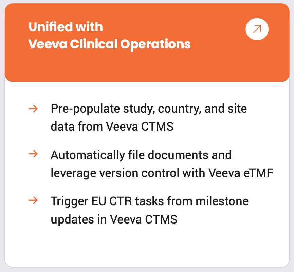Click the "Unified with" heading line
294x272 pixels.
click(x=66, y=27)
